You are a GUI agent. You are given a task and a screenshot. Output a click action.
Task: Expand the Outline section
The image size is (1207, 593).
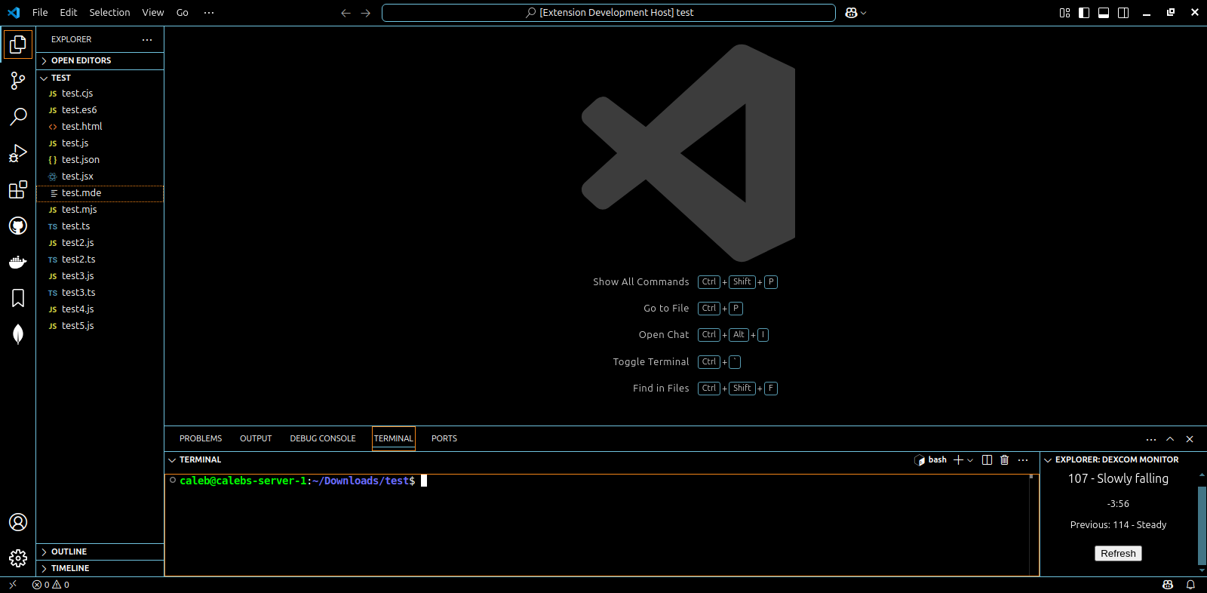[100, 552]
